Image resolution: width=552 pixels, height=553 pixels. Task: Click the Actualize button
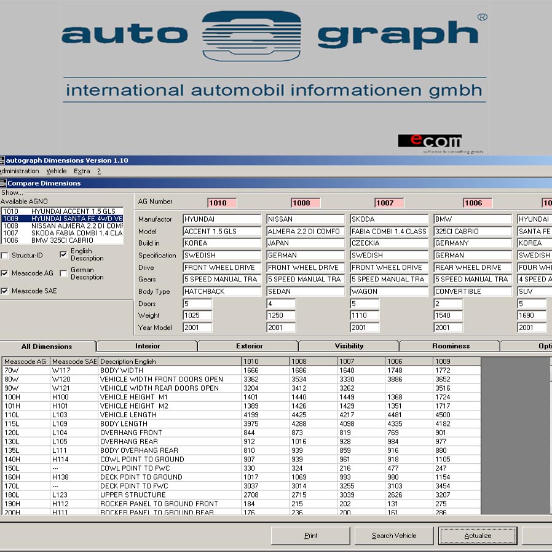click(478, 536)
